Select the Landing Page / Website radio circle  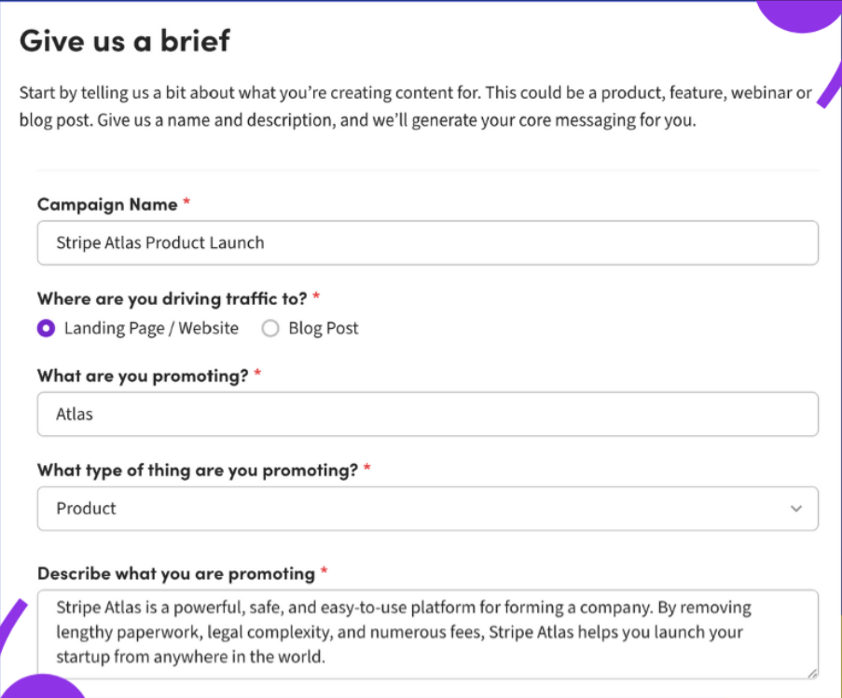46,328
